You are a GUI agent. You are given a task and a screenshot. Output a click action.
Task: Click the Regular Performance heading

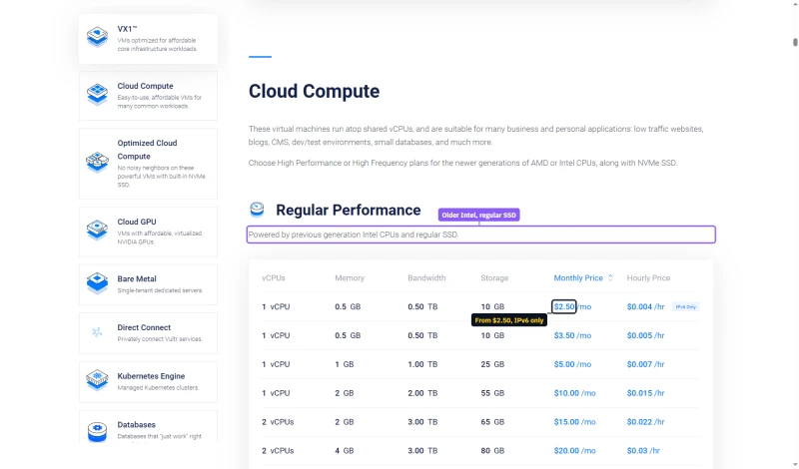(x=348, y=210)
